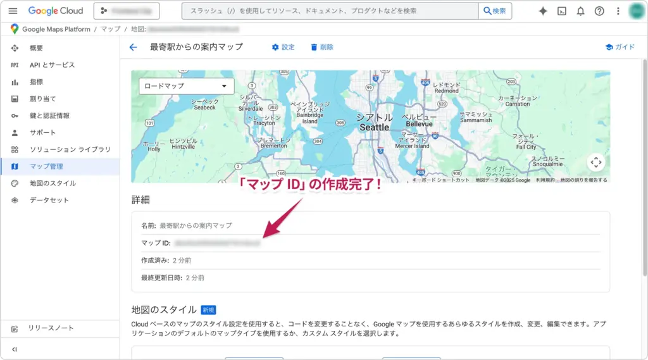Click the key icon for 鍵と認証情報
Viewport: 648px width, 360px height.
point(15,116)
